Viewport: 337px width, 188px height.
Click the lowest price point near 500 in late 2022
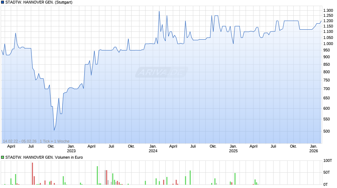54,130
